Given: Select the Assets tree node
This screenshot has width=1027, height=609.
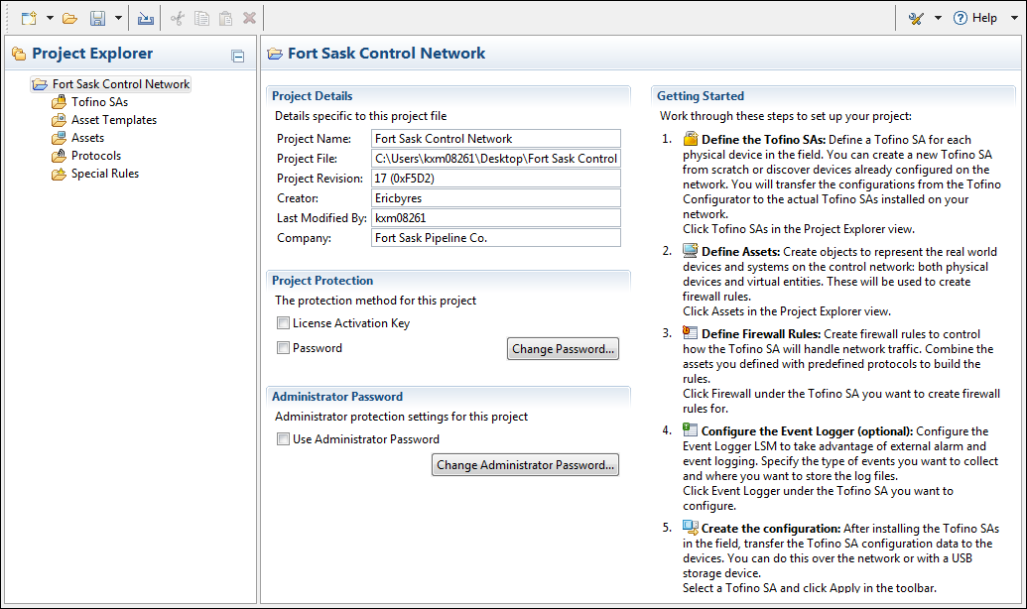Looking at the screenshot, I should (x=78, y=138).
